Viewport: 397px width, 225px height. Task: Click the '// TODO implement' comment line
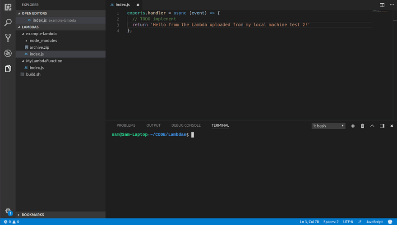coord(154,19)
